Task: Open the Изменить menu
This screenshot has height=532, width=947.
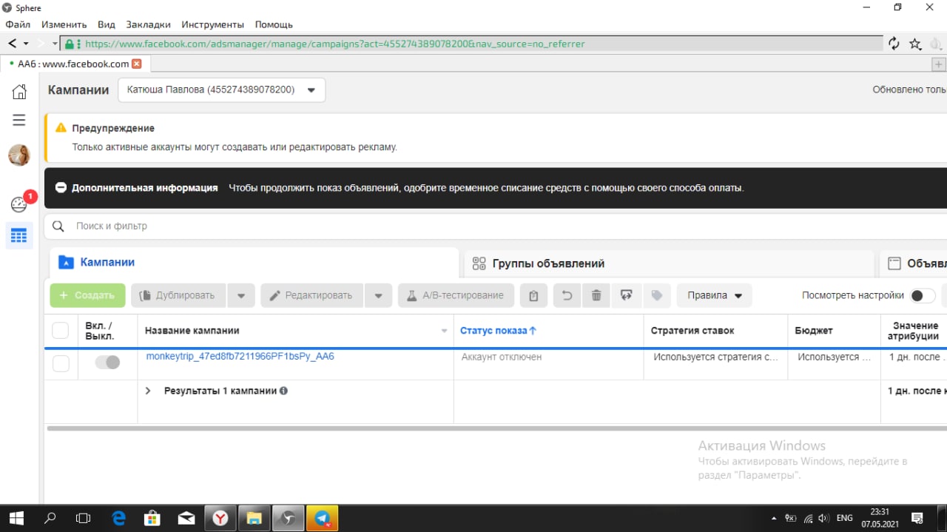Action: click(64, 24)
